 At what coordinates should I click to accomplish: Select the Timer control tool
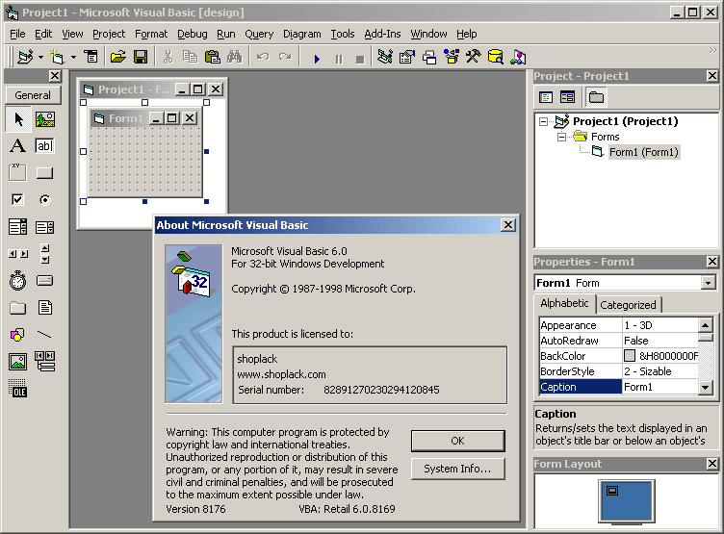pyautogui.click(x=18, y=281)
